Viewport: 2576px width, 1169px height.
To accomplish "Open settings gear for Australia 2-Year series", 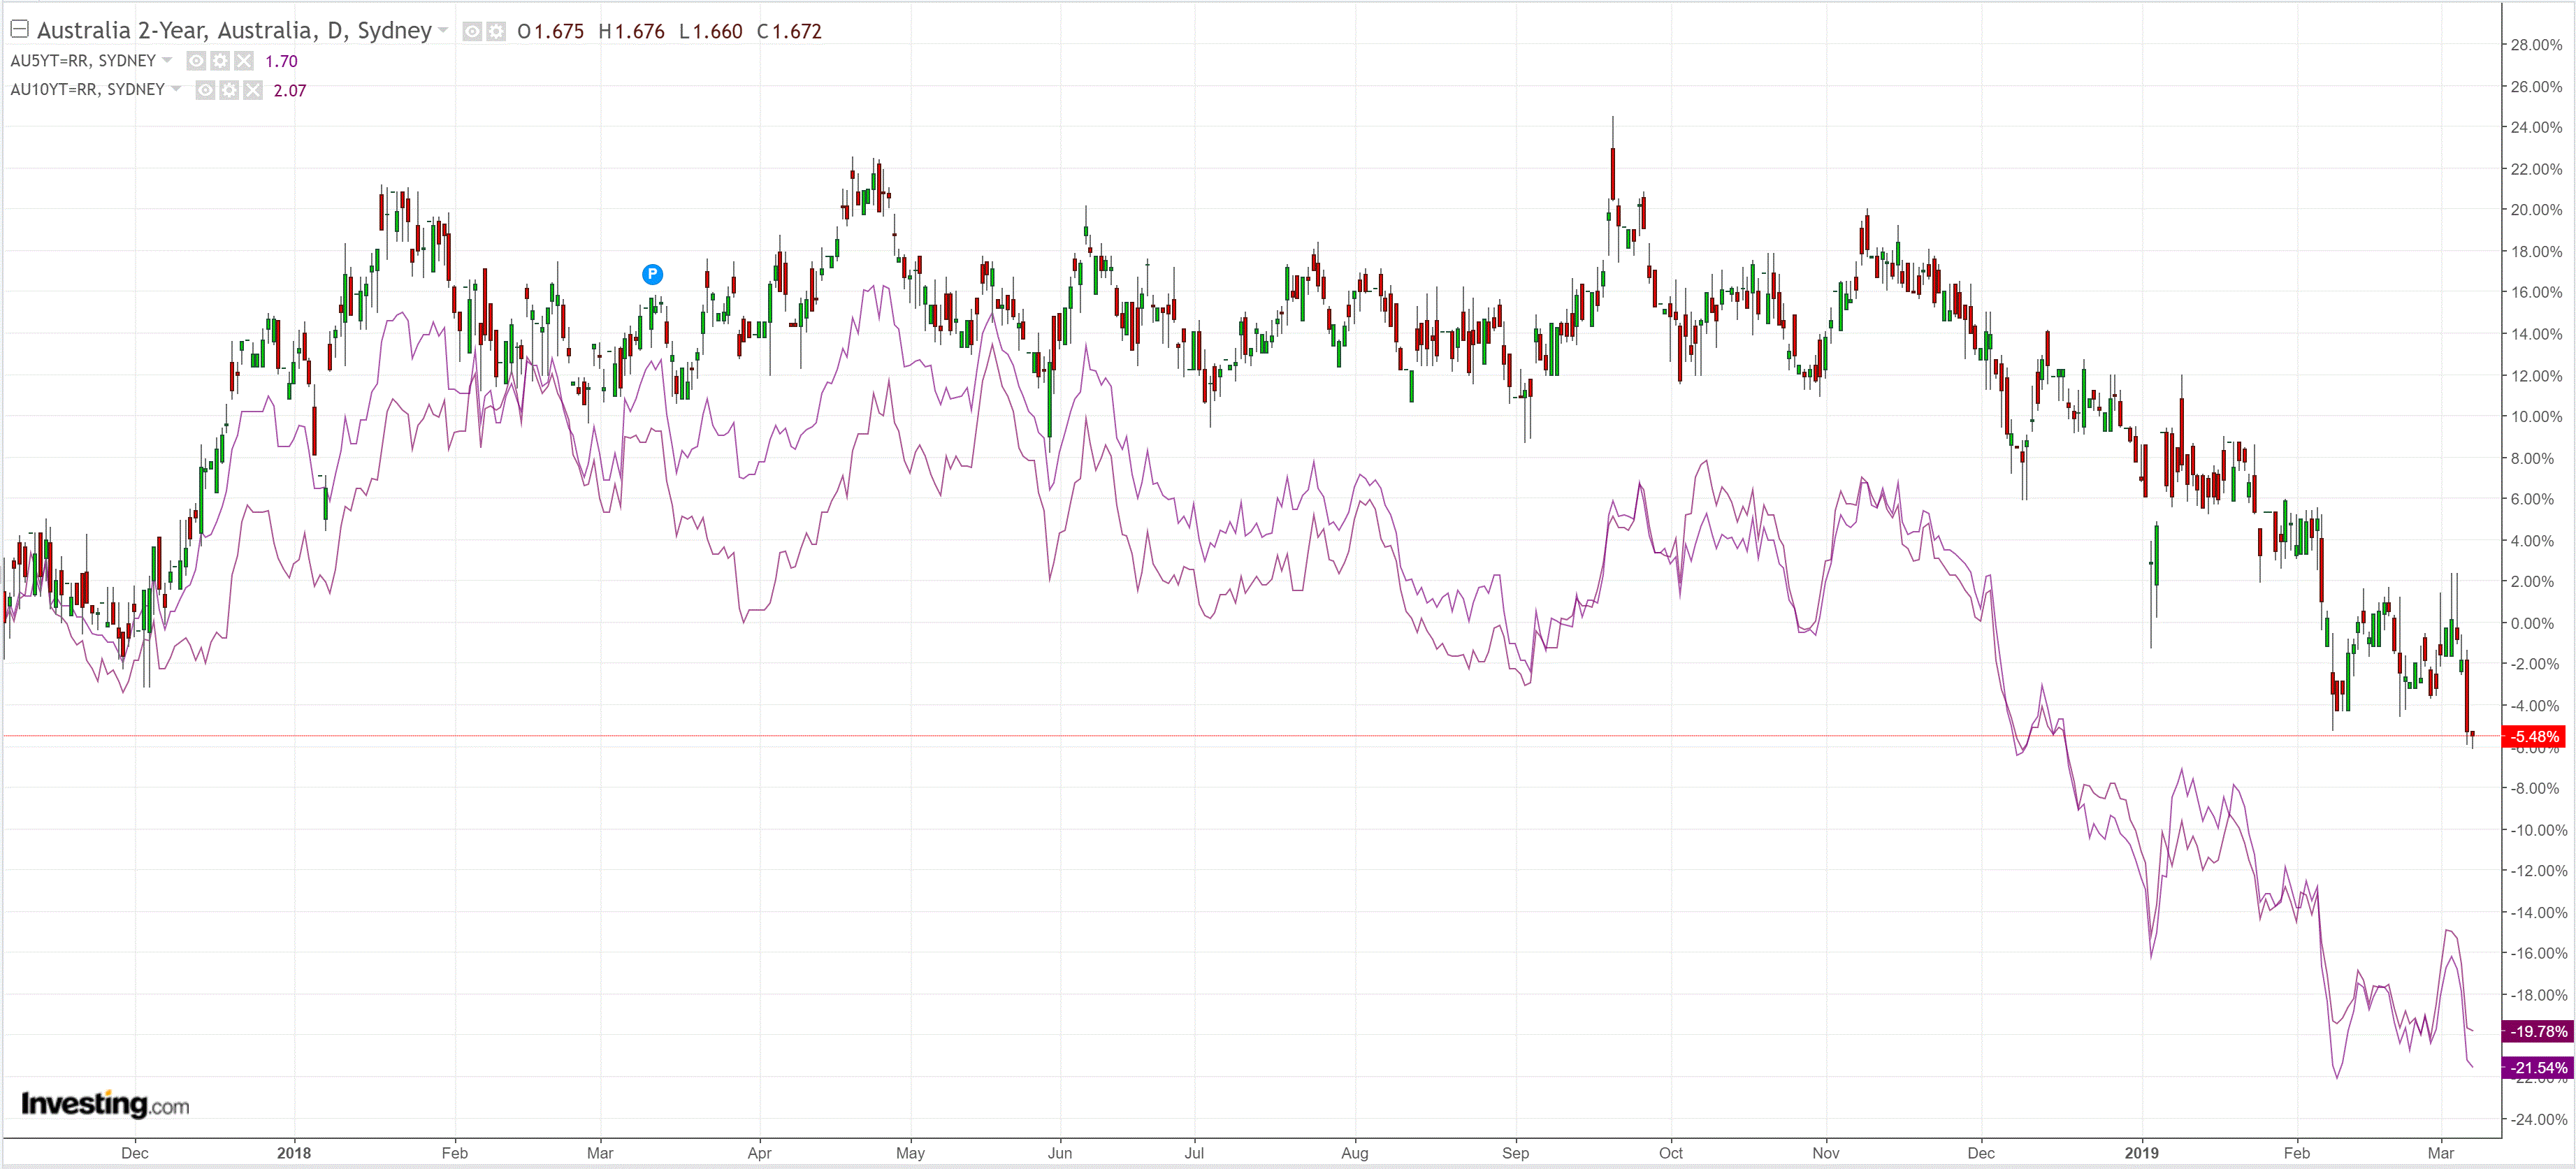I will click(496, 31).
